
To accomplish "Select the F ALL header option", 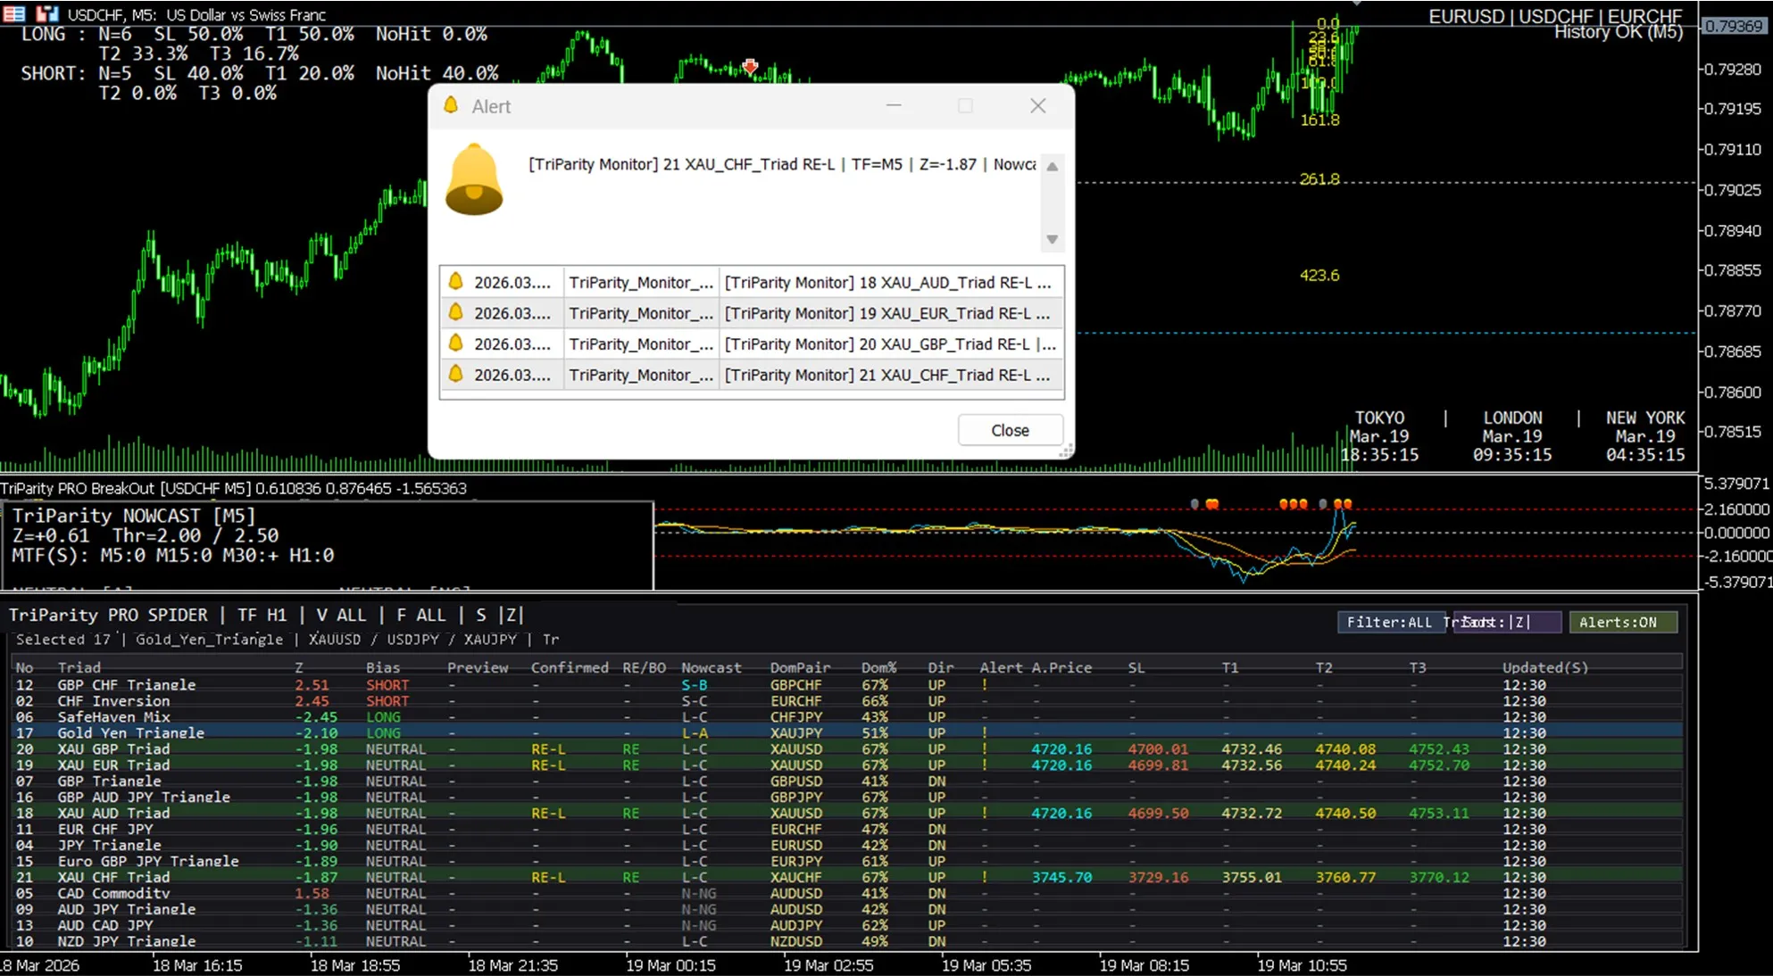I will (x=420, y=615).
